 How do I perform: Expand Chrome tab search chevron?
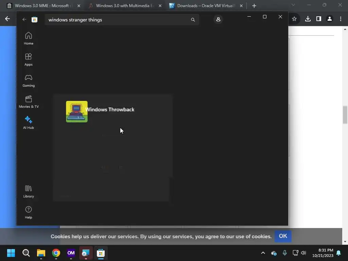(x=293, y=5)
